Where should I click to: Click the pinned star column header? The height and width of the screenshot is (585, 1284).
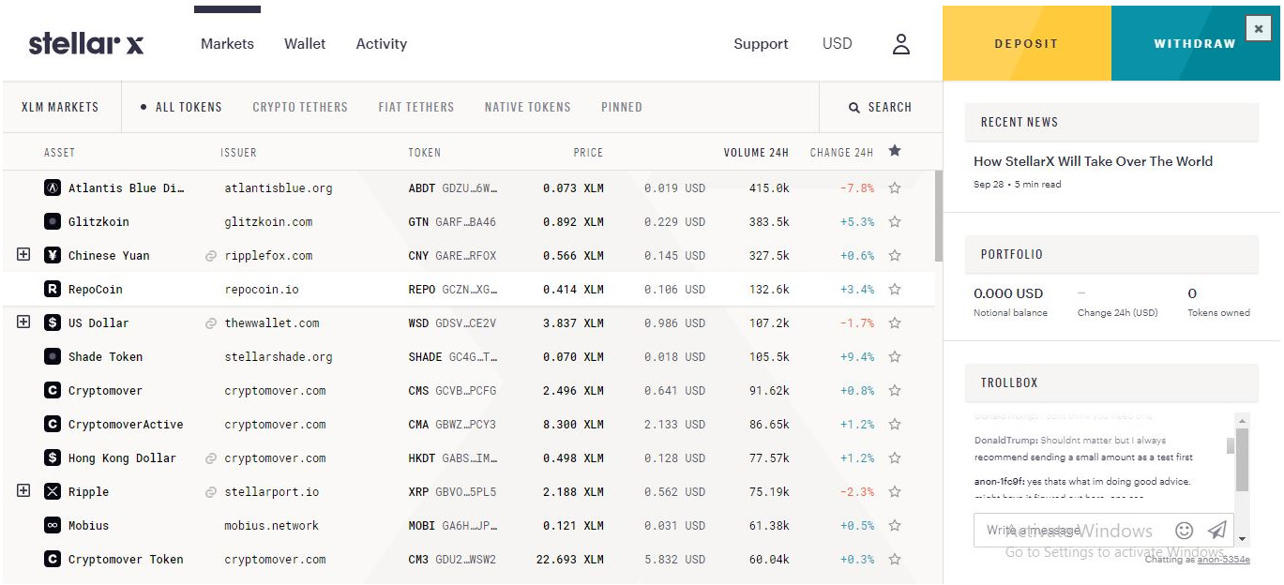[895, 151]
